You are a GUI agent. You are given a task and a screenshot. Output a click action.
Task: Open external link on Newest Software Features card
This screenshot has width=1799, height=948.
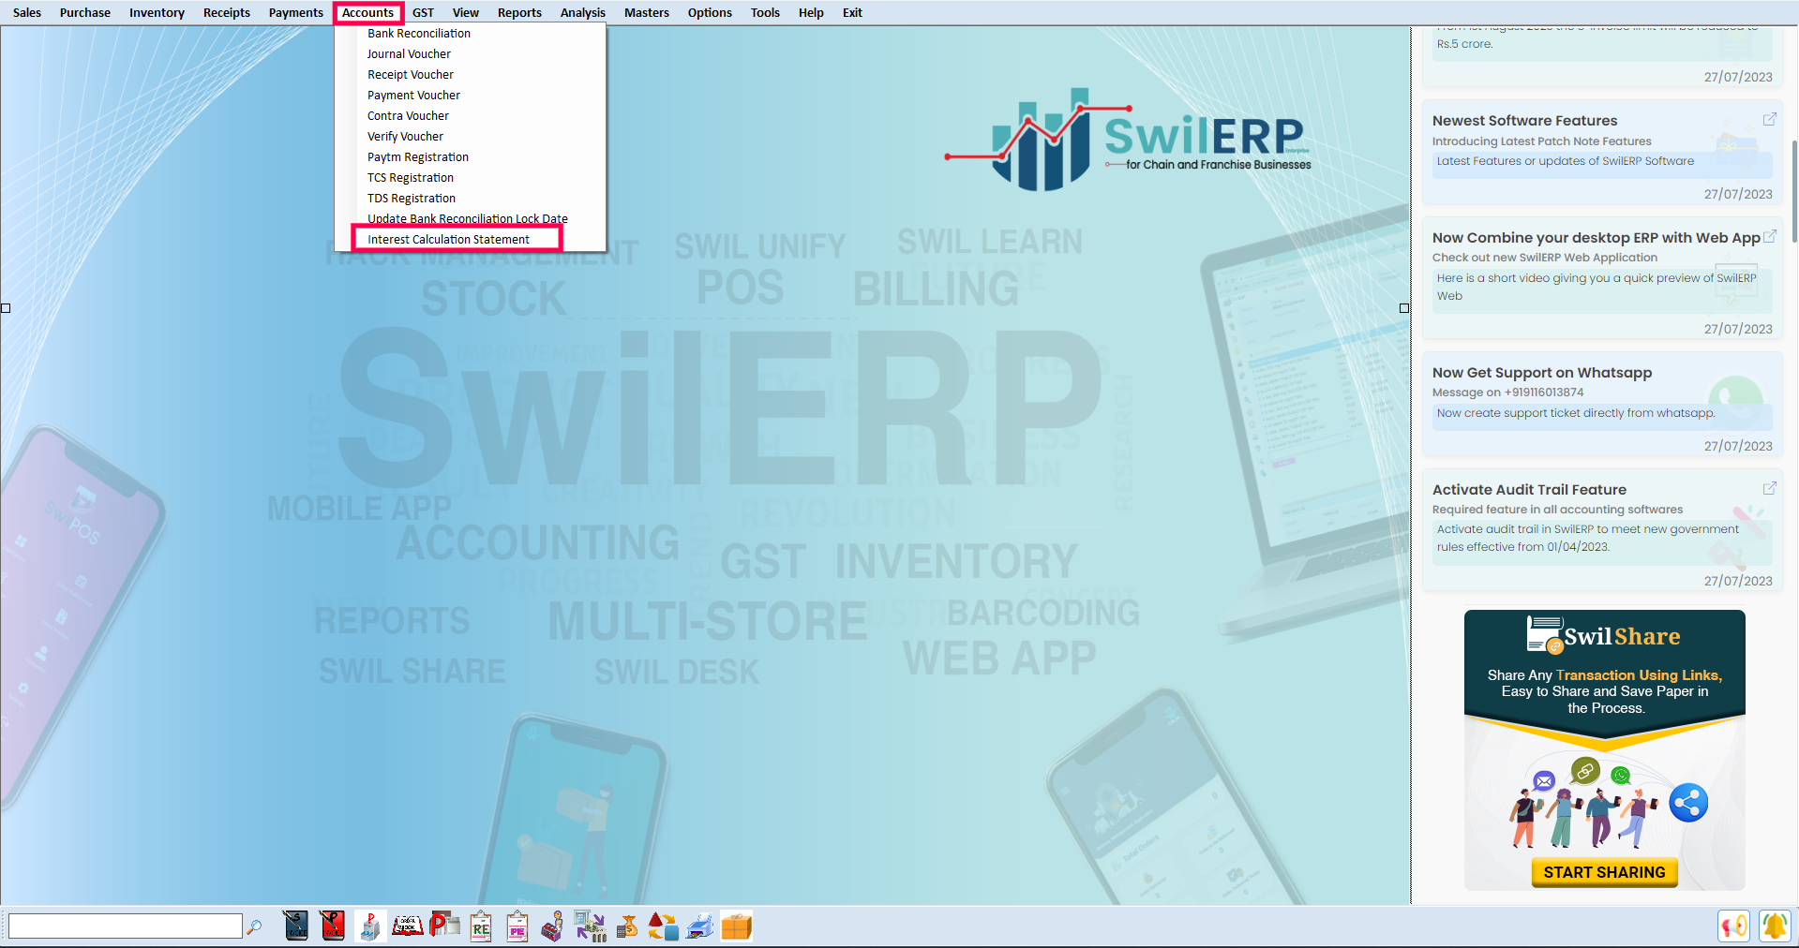1770,119
